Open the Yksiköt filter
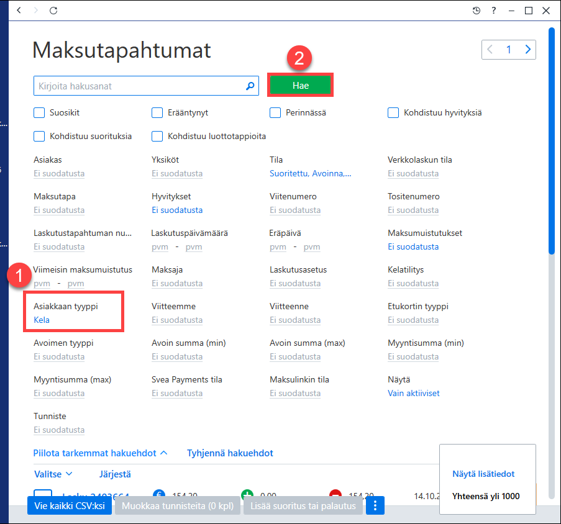Image resolution: width=561 pixels, height=524 pixels. coord(177,173)
